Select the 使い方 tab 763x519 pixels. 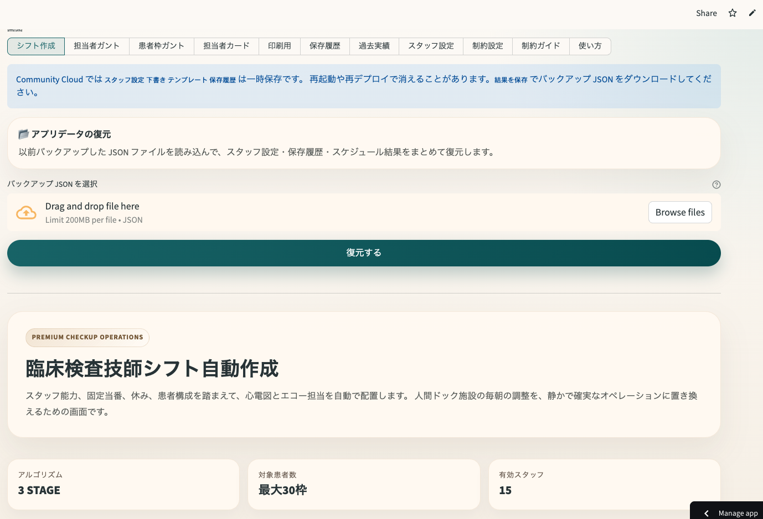590,46
